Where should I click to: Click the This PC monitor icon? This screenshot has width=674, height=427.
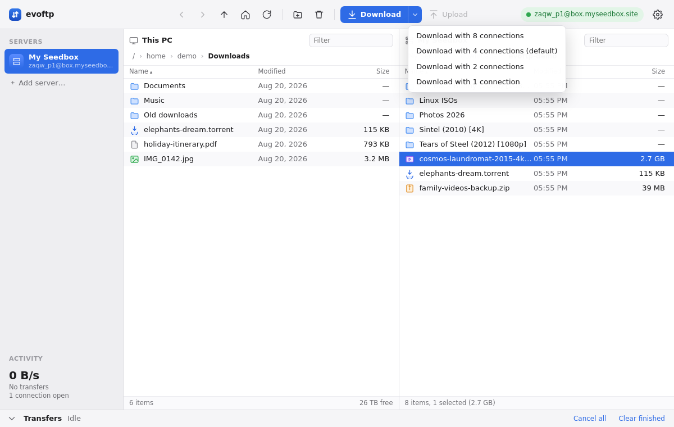point(134,40)
